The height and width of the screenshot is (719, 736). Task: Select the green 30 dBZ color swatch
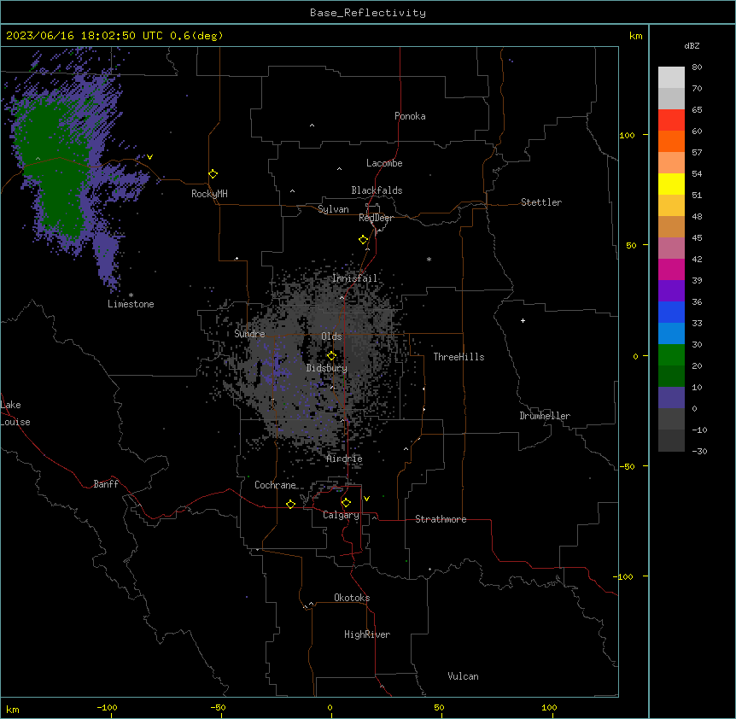[x=671, y=355]
